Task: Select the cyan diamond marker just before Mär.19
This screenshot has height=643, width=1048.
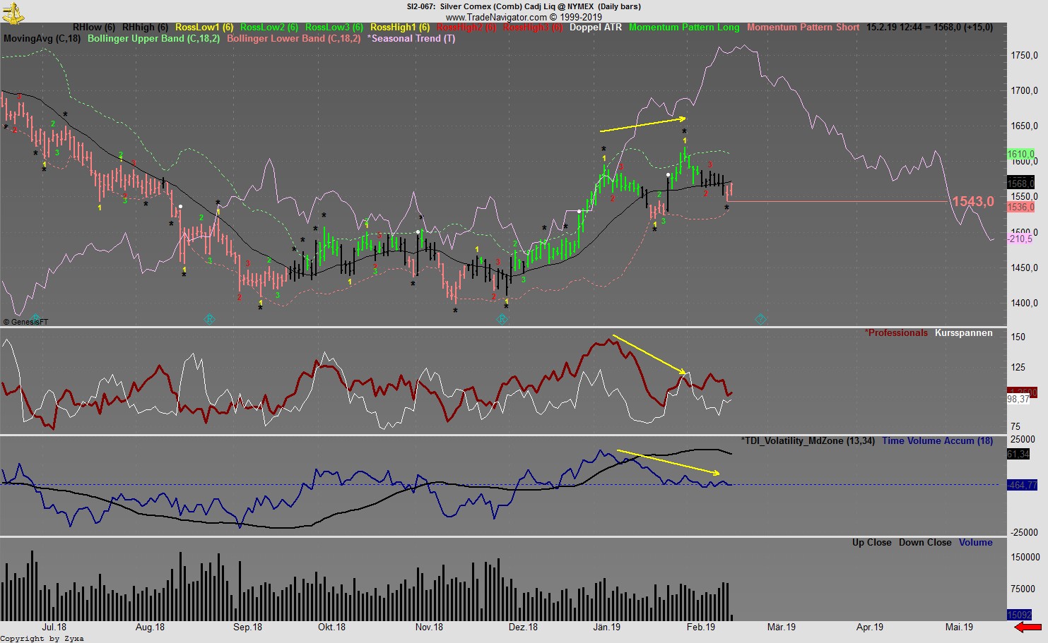Action: click(x=760, y=320)
